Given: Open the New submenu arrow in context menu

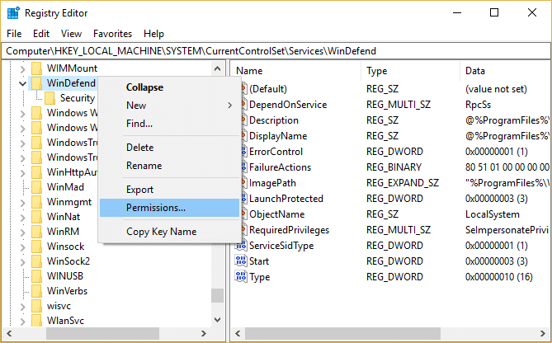Looking at the screenshot, I should (229, 106).
